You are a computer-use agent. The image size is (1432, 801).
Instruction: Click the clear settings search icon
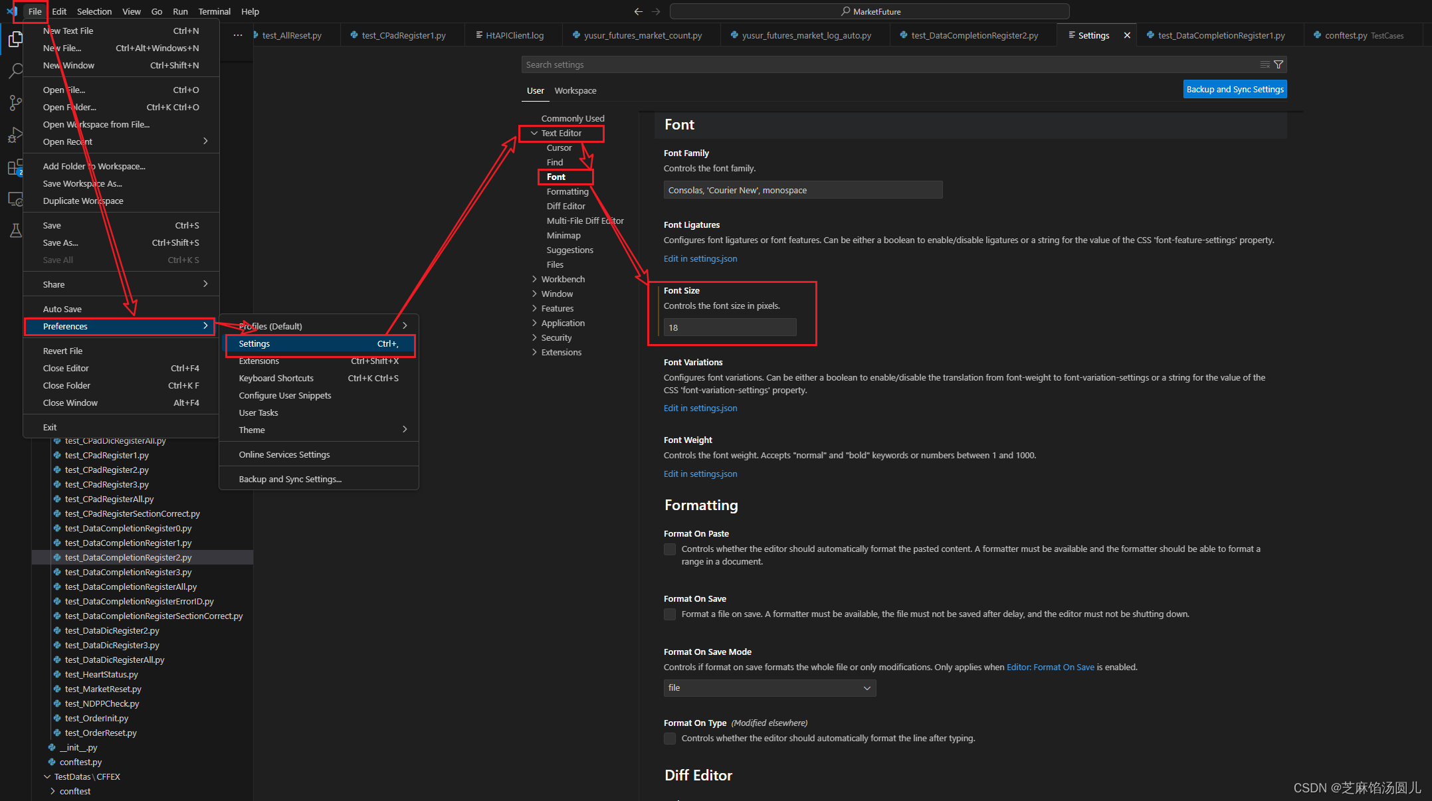[x=1265, y=64]
